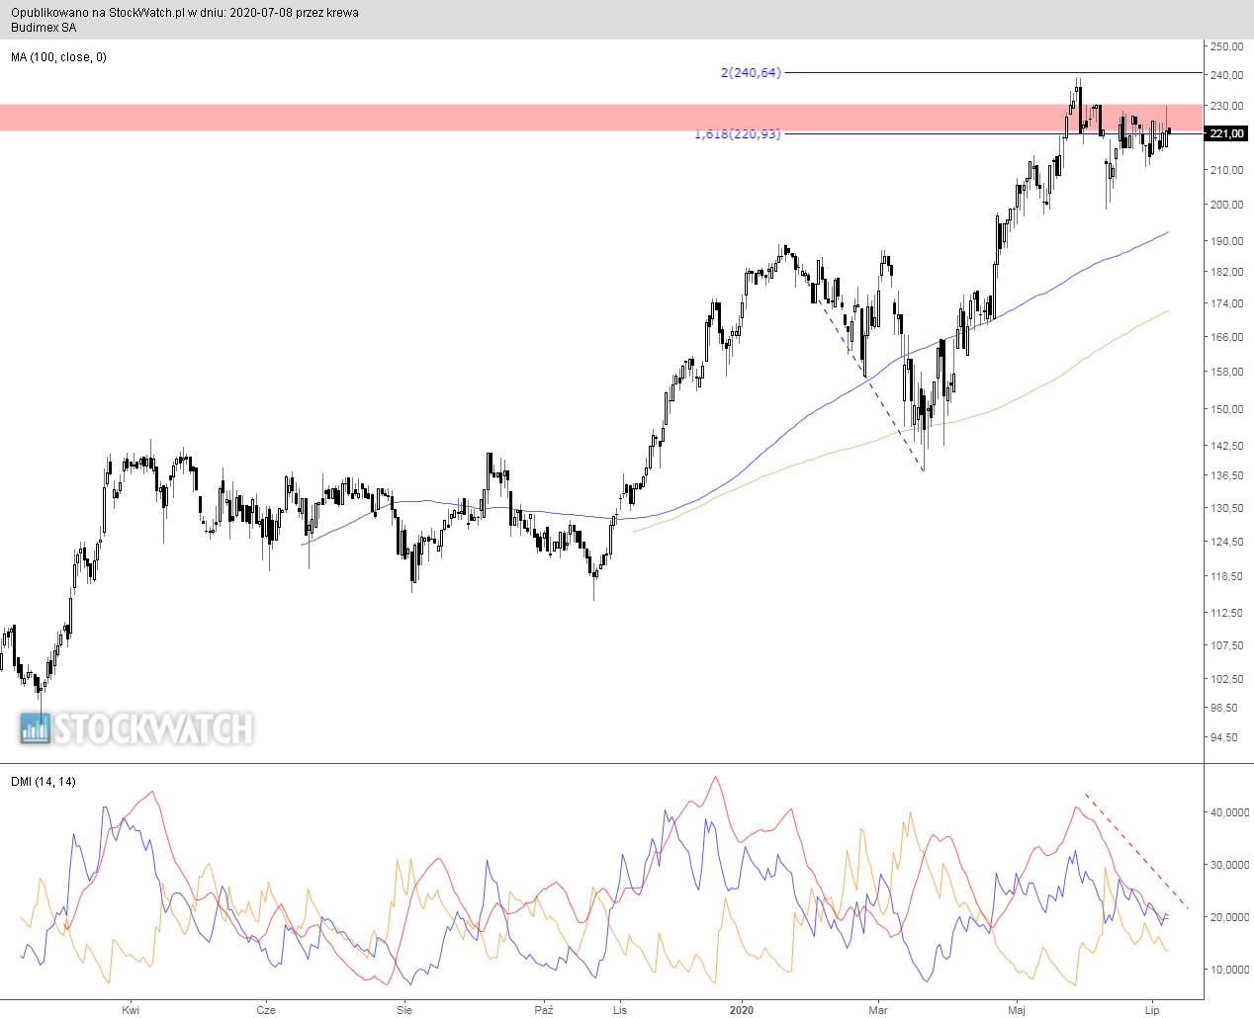The width and height of the screenshot is (1254, 1018).
Task: Click the 240,00 price axis label
Action: [1229, 75]
